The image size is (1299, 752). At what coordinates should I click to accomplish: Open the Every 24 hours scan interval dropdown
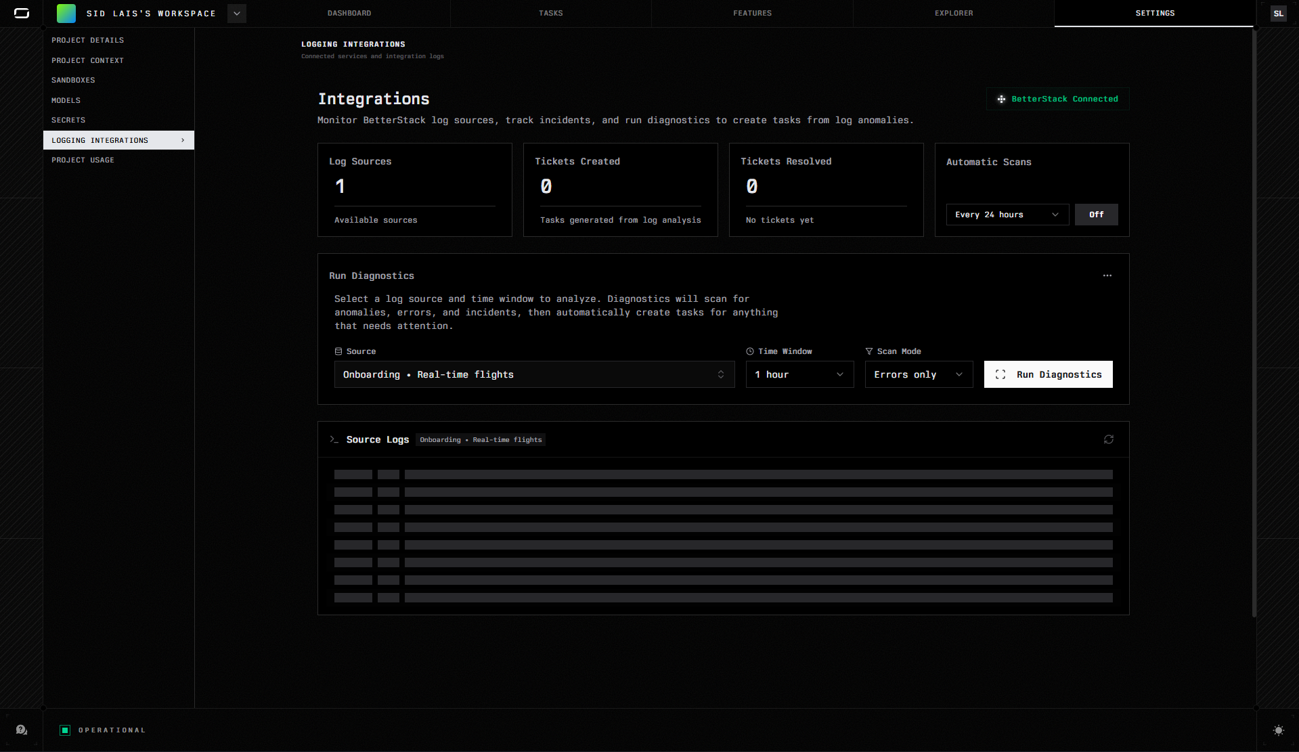pos(1007,215)
